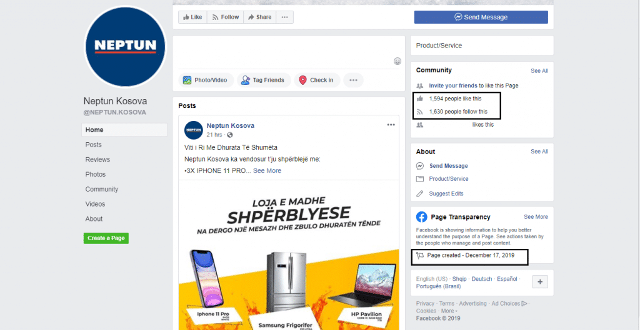Click the thumbs-up icon beside 1,594 likes

click(419, 99)
